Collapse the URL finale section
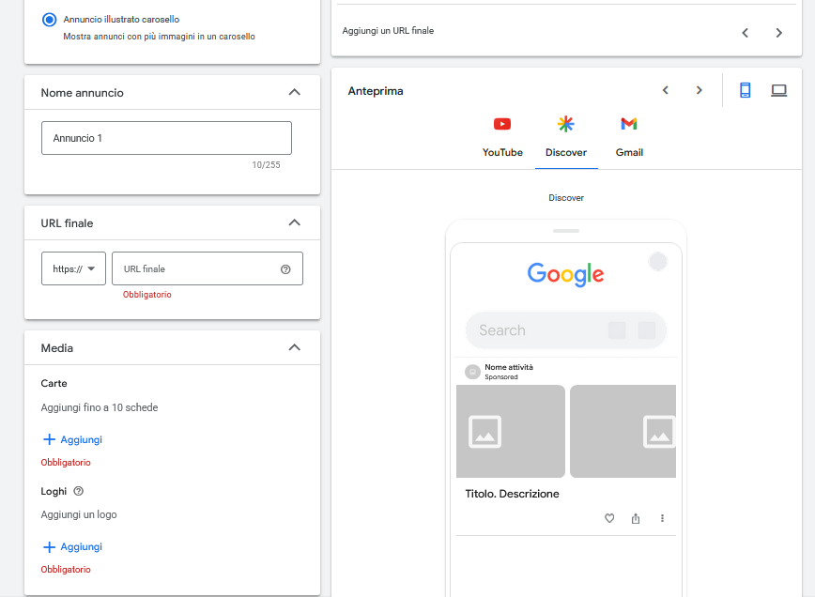Viewport: 815px width, 597px height. pos(294,222)
